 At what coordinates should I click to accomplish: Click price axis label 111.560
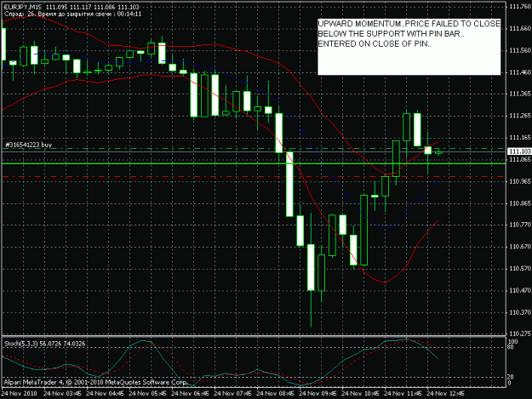520,50
